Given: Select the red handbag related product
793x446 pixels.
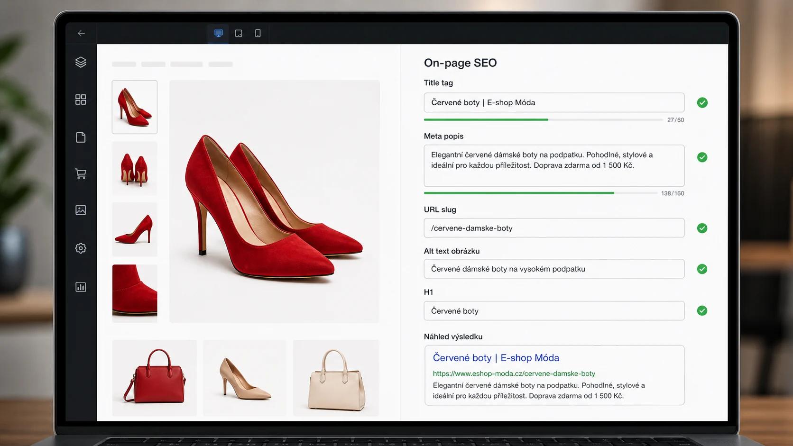Looking at the screenshot, I should (155, 378).
